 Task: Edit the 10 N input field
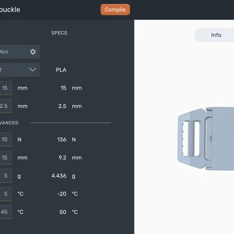pyautogui.click(x=6, y=139)
